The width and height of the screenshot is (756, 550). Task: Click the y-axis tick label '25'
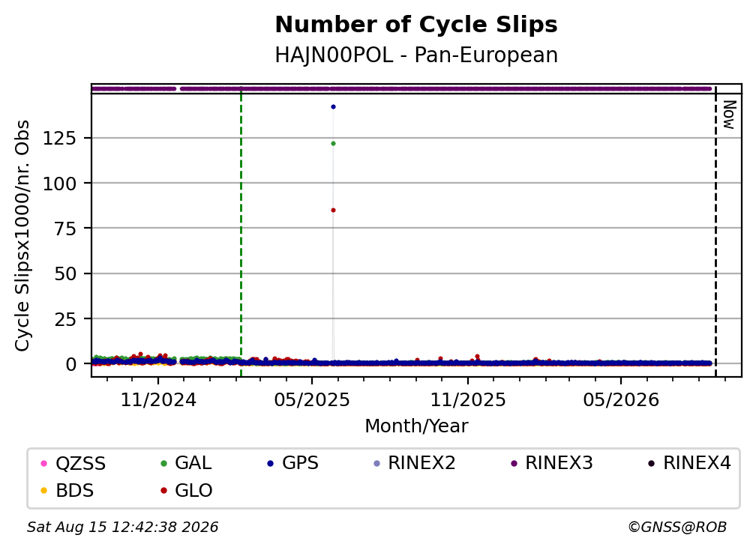pyautogui.click(x=65, y=319)
